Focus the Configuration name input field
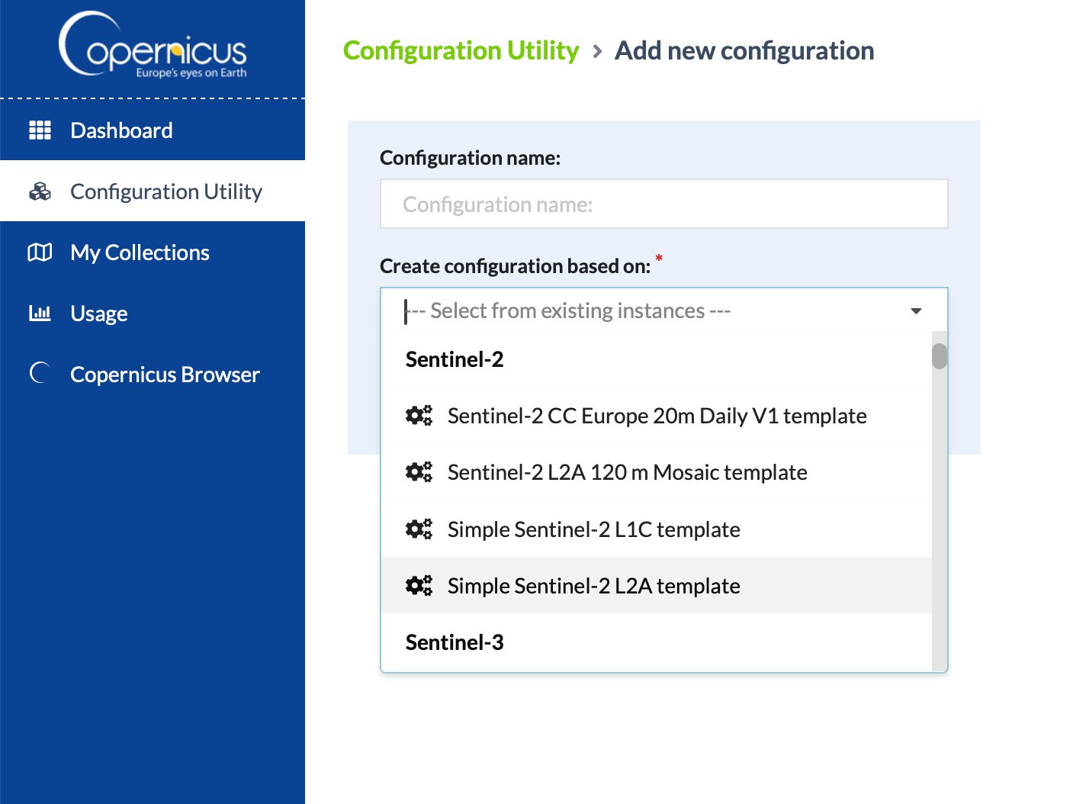The height and width of the screenshot is (804, 1089). [x=663, y=204]
